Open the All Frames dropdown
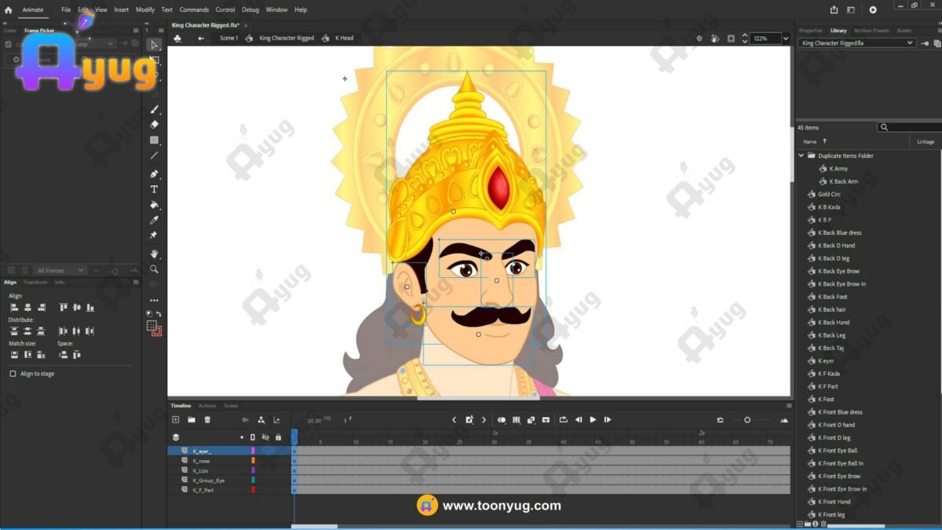Viewport: 942px width, 530px height. pyautogui.click(x=60, y=270)
